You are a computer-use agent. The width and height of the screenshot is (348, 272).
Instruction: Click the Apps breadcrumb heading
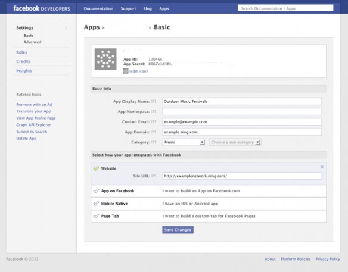point(92,27)
